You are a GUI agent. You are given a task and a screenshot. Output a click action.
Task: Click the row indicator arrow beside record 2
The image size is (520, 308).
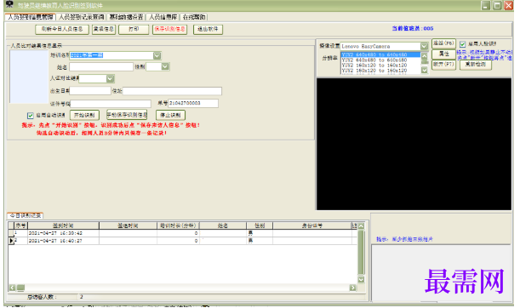pyautogui.click(x=12, y=241)
